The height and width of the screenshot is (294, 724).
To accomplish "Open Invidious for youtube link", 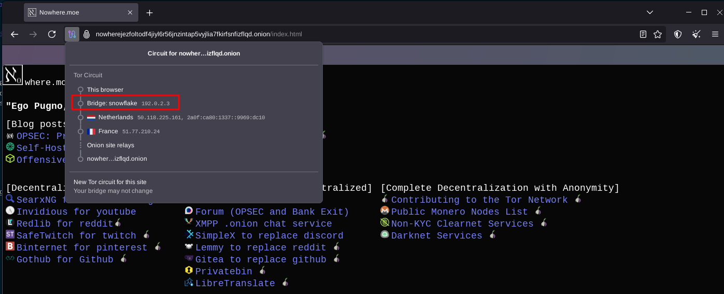I will point(76,212).
